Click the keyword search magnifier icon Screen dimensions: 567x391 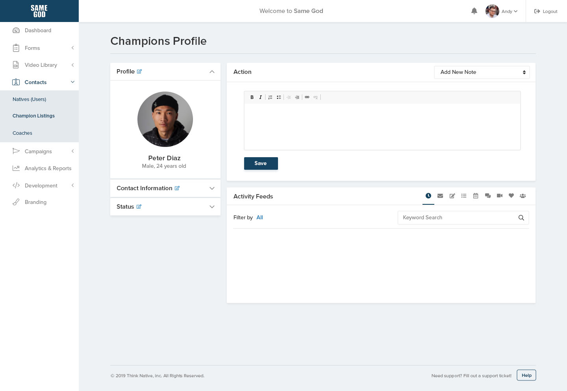coord(521,218)
